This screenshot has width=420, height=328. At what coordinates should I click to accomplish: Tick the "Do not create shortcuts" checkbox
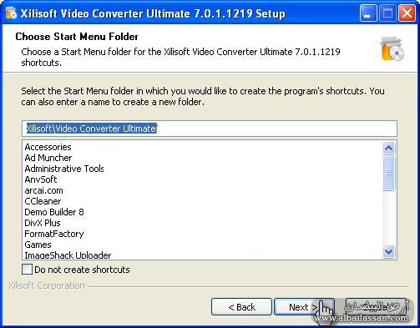[x=27, y=270]
